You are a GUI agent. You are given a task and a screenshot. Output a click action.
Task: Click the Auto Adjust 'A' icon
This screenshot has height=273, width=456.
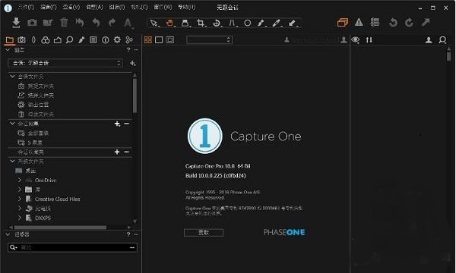(x=128, y=23)
